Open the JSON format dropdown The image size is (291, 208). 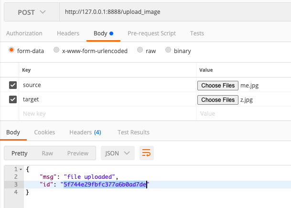117,153
